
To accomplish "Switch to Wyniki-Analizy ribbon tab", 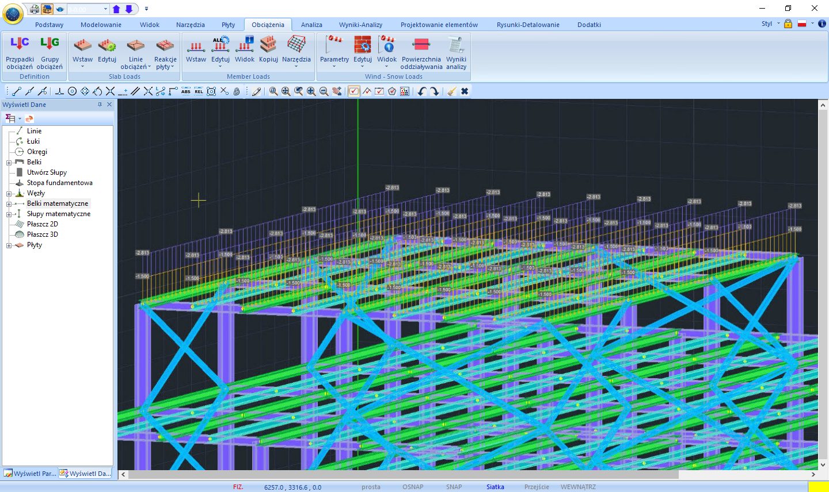I will [x=360, y=25].
